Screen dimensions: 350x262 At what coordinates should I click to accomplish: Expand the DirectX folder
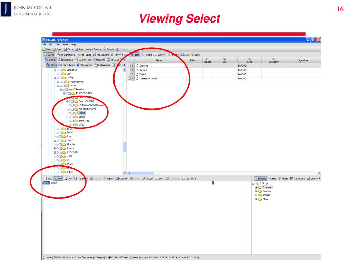(x=55, y=141)
